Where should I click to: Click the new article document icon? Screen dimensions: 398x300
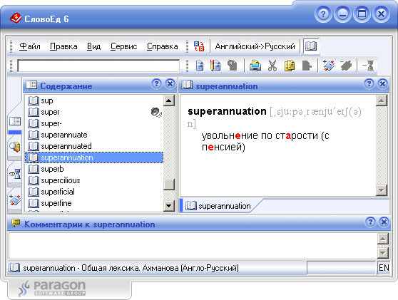tap(200, 66)
